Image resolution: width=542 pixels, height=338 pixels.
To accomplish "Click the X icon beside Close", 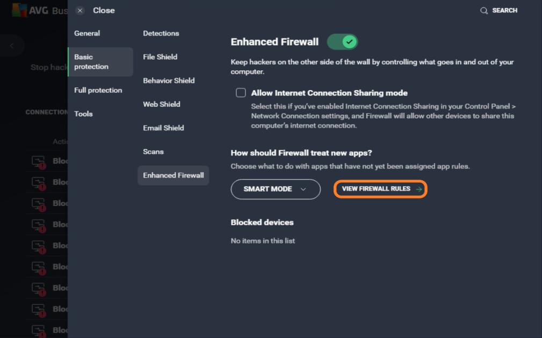I will point(81,10).
